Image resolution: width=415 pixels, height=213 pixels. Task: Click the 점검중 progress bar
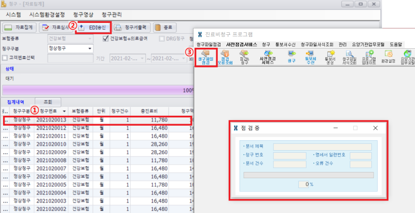[x=309, y=175]
